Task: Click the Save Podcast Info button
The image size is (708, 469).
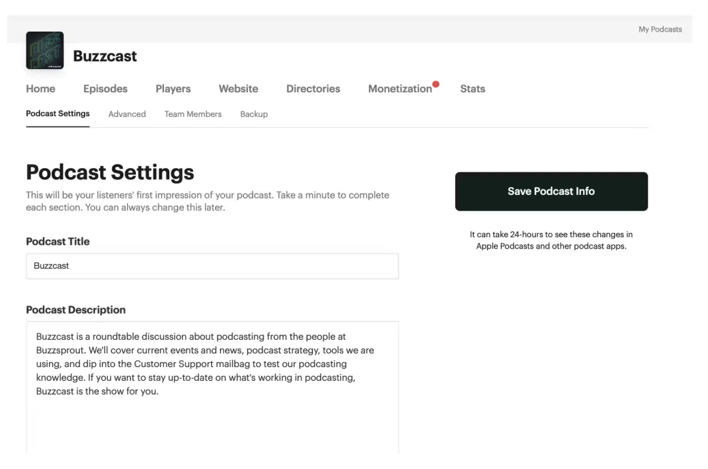Action: tap(551, 191)
